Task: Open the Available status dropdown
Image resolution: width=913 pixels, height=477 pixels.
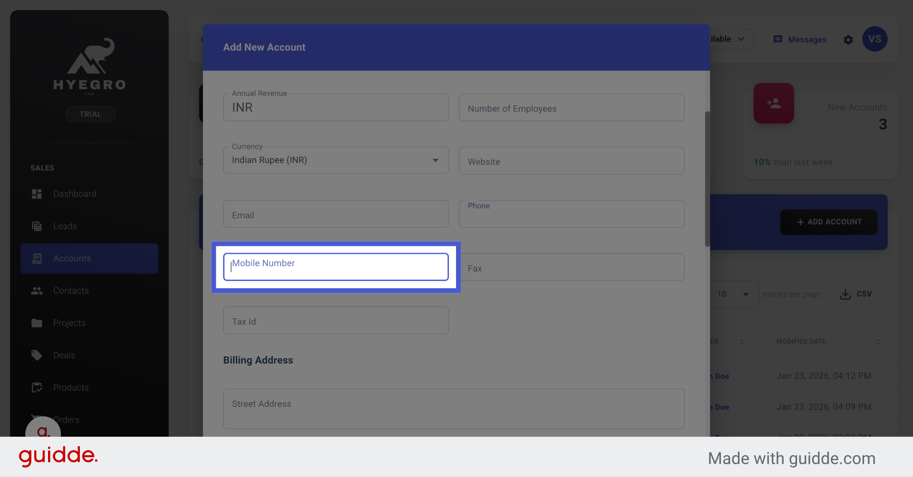Action: [x=740, y=39]
